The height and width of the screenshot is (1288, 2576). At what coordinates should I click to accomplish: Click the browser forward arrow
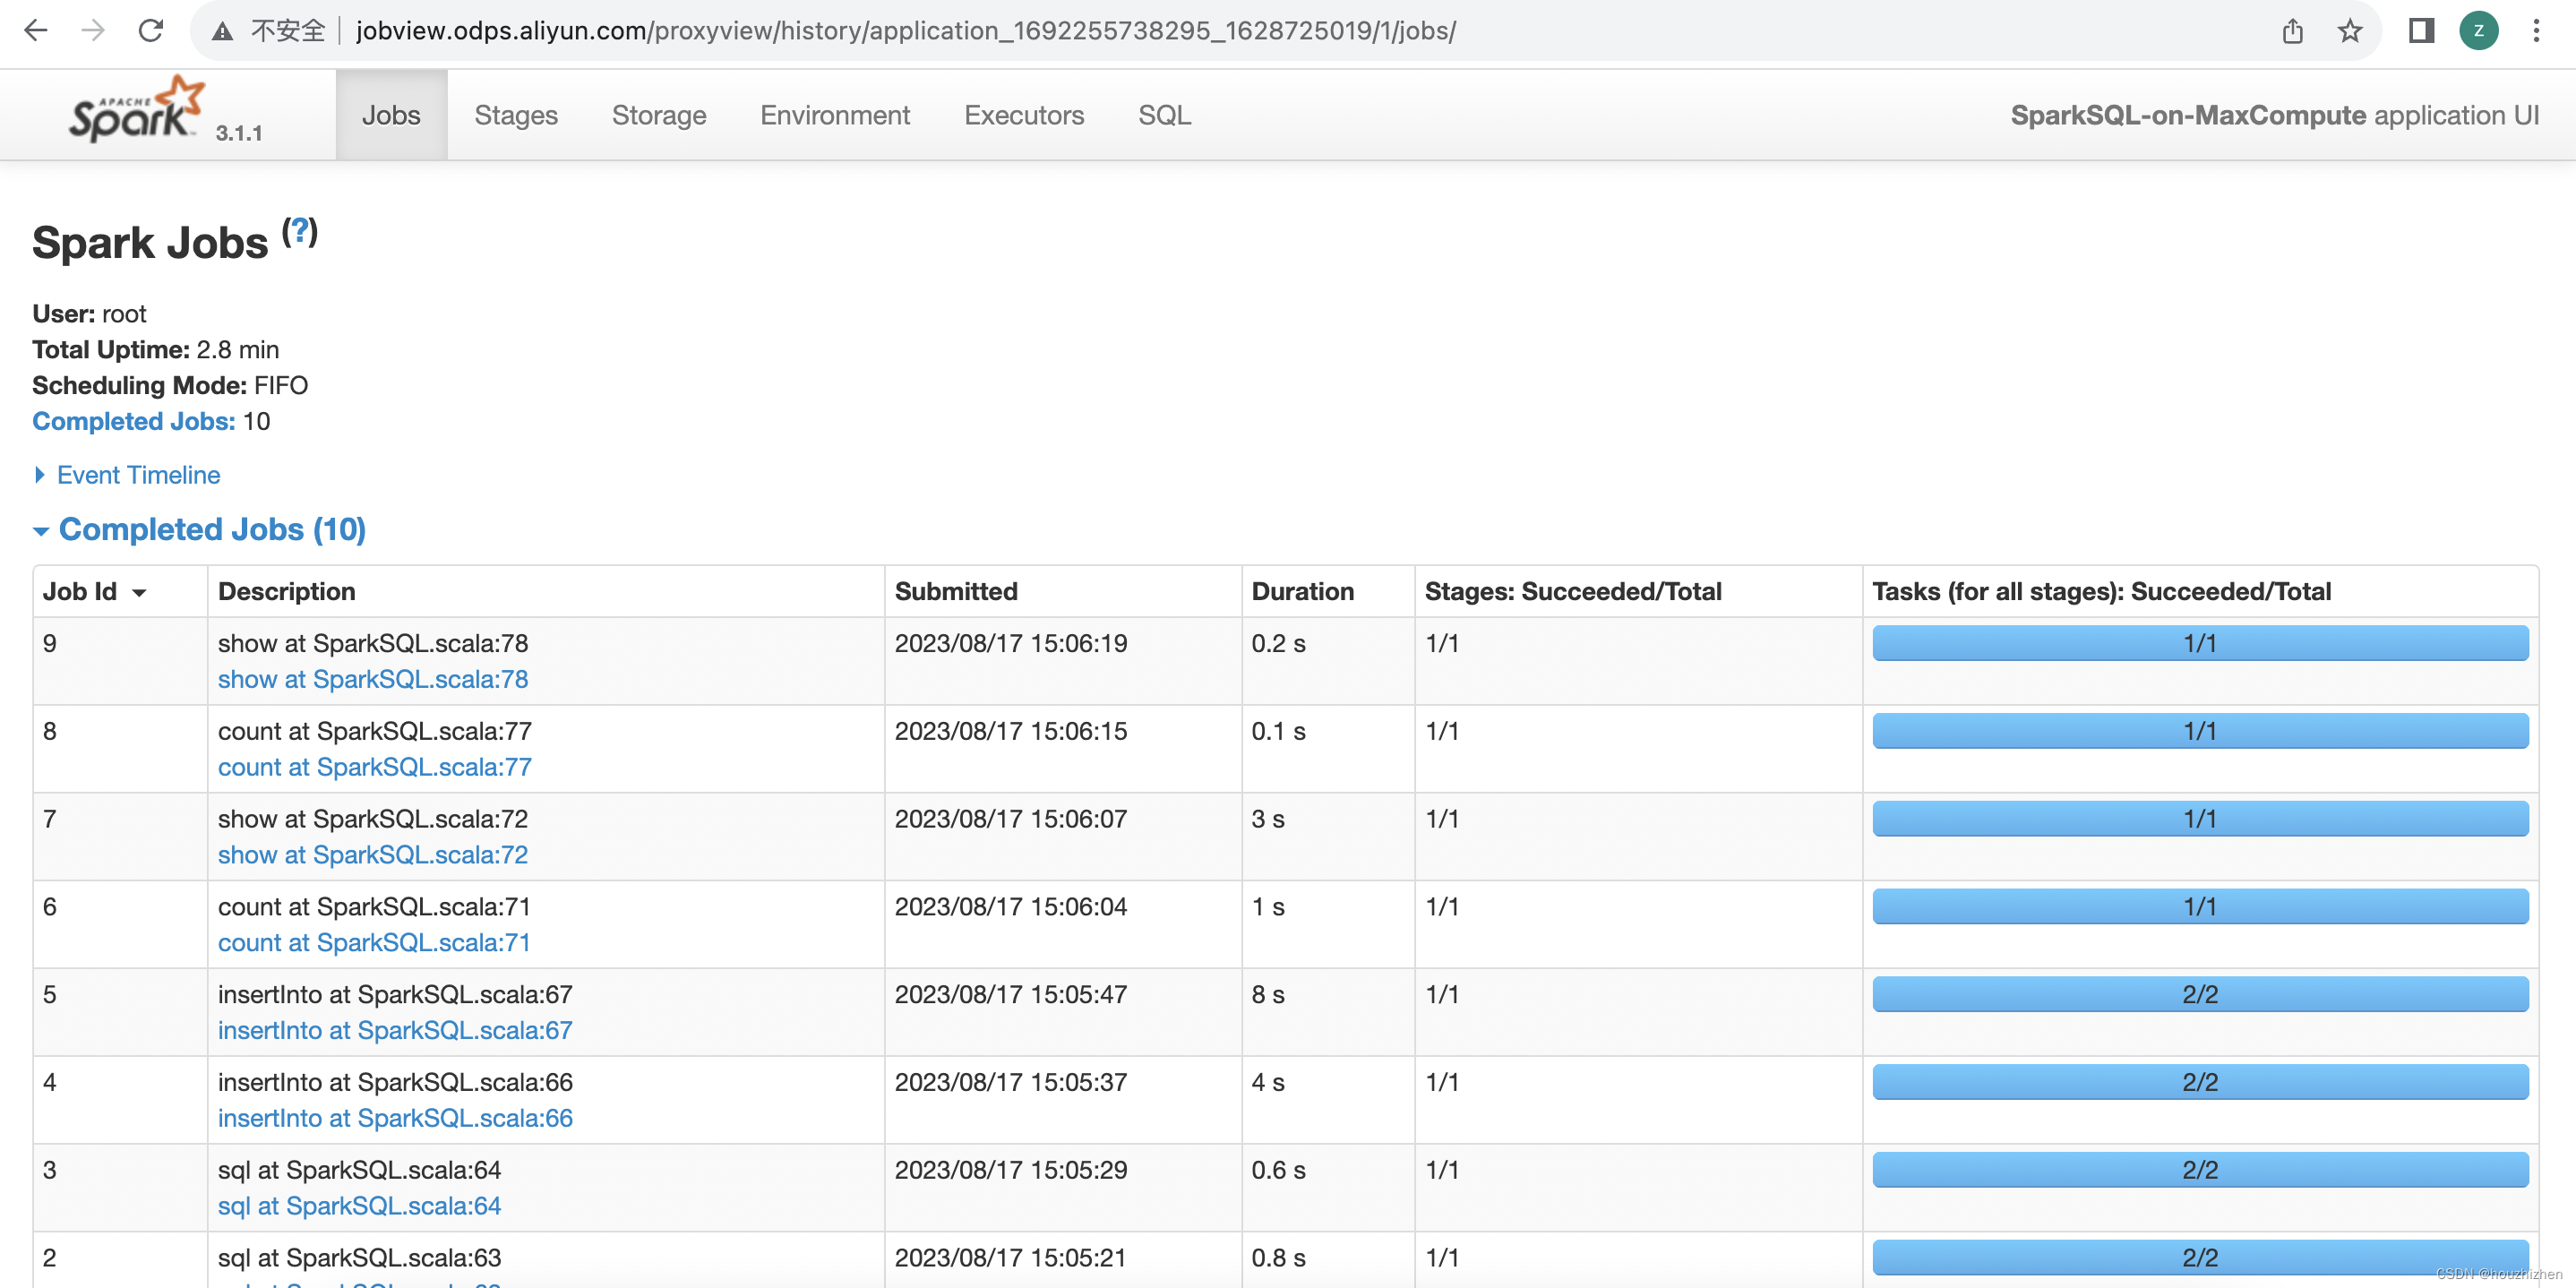coord(93,31)
